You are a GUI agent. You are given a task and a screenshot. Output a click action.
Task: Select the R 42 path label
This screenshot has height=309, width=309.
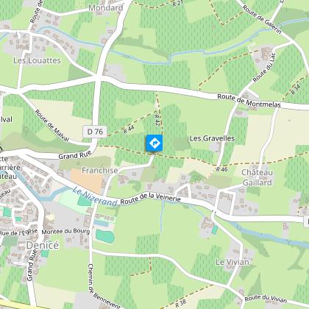pos(157,121)
